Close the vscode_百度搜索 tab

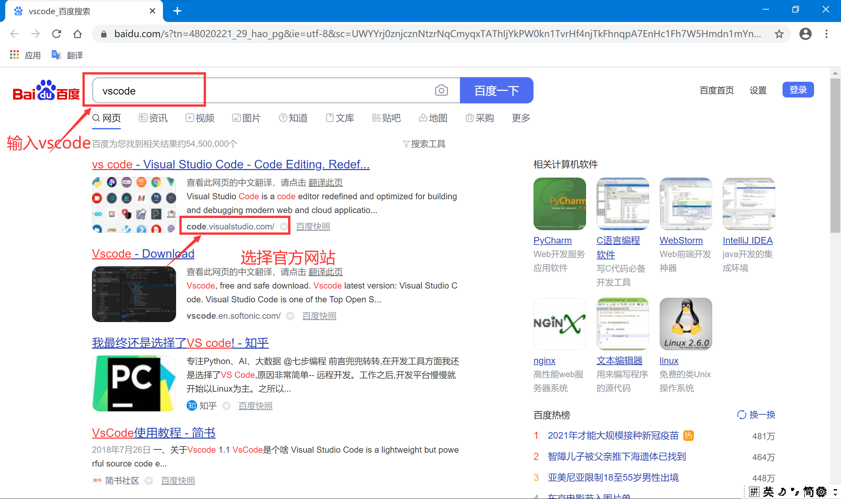[x=152, y=11]
